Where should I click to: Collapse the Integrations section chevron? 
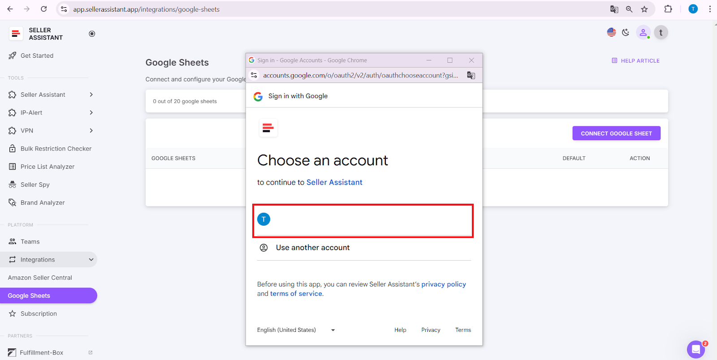click(x=91, y=260)
